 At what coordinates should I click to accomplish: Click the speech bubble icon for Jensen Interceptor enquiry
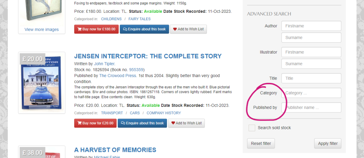pos(123,123)
